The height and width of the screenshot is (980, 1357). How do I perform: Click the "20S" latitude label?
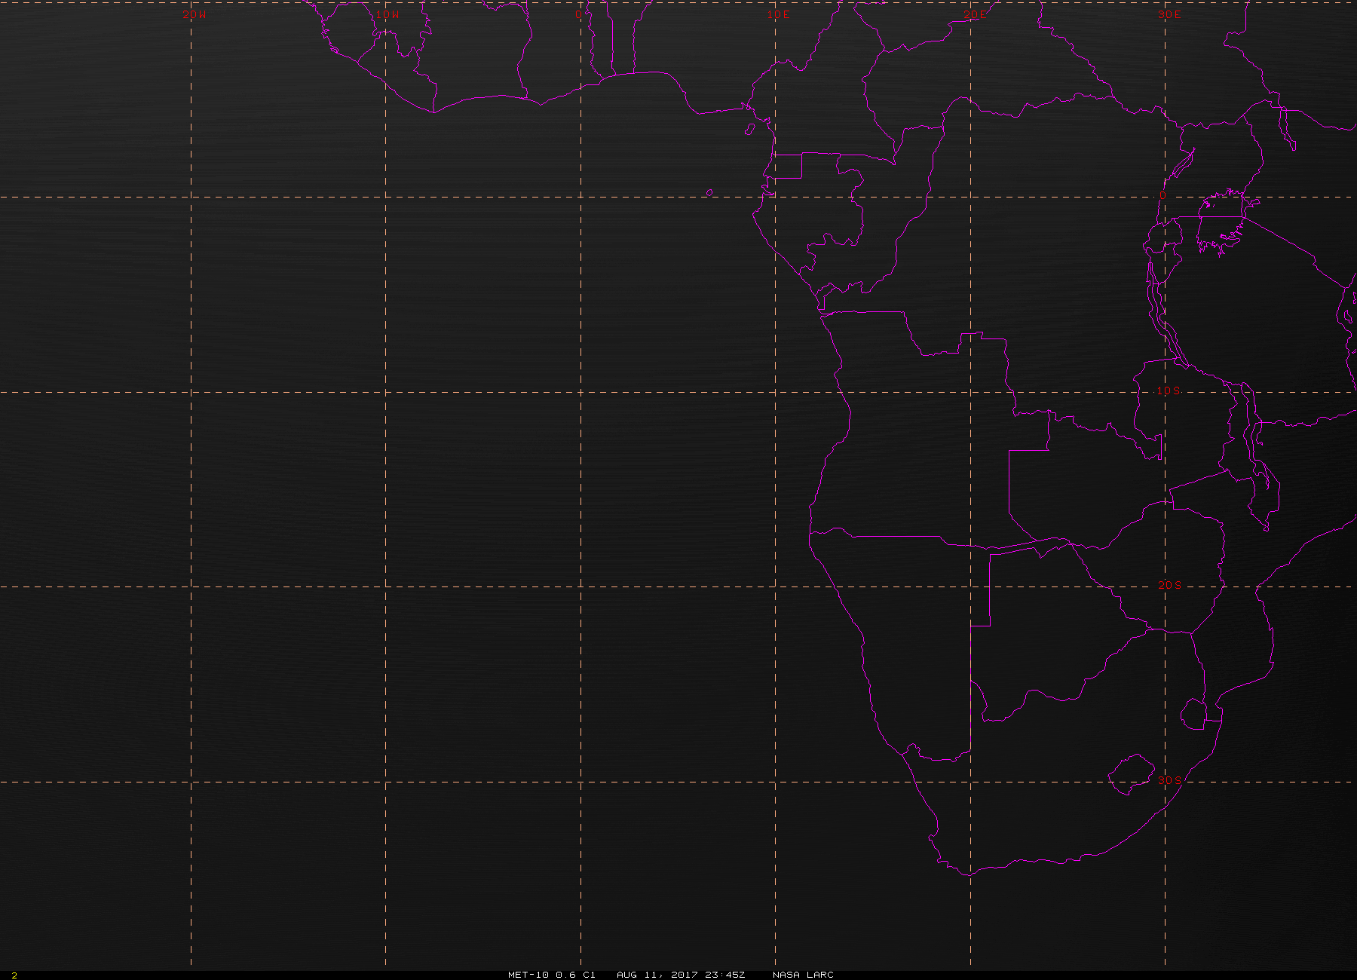[x=1170, y=585]
